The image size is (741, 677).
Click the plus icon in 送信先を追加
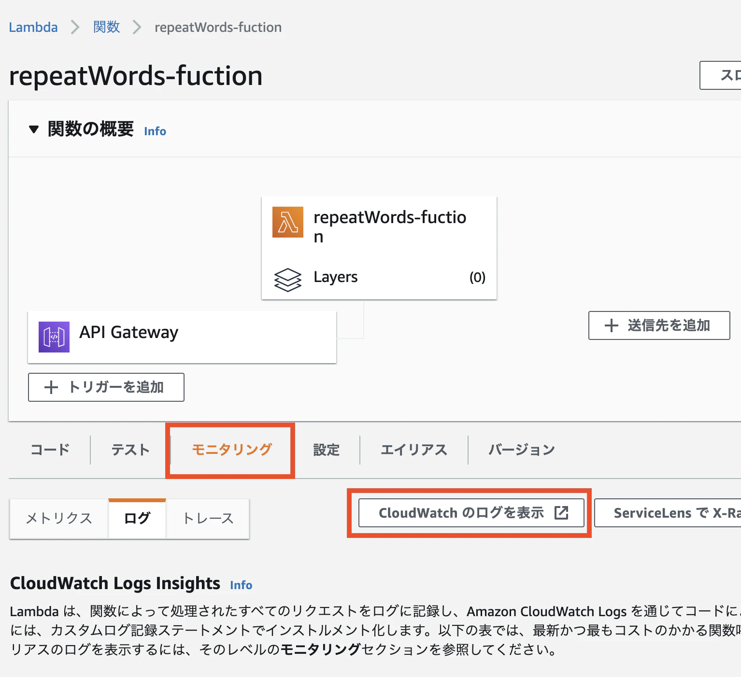612,325
